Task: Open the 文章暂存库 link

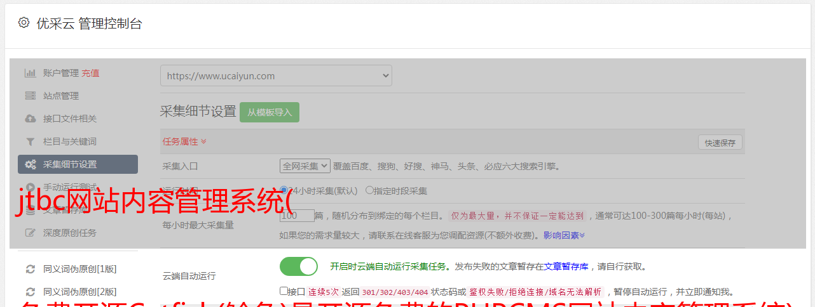Action: 566,266
